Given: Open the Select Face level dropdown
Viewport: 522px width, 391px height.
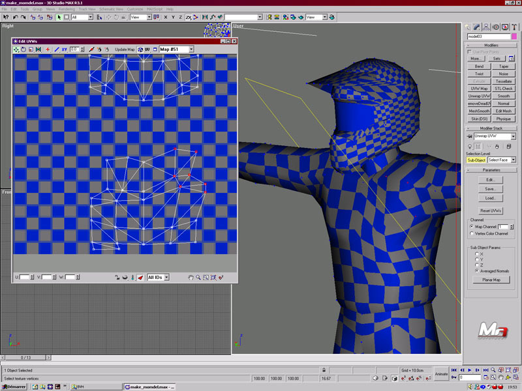Looking at the screenshot, I should (502, 160).
